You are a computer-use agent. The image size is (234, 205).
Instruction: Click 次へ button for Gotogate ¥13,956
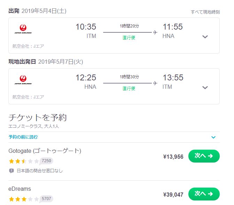[204, 156]
